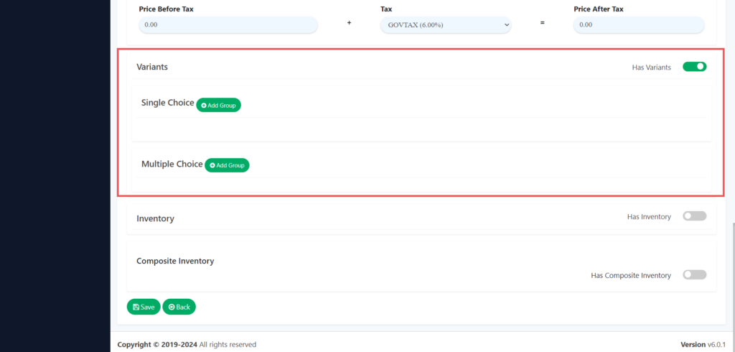This screenshot has width=735, height=352.
Task: Click the Multiple Choice label
Action: pyautogui.click(x=172, y=164)
